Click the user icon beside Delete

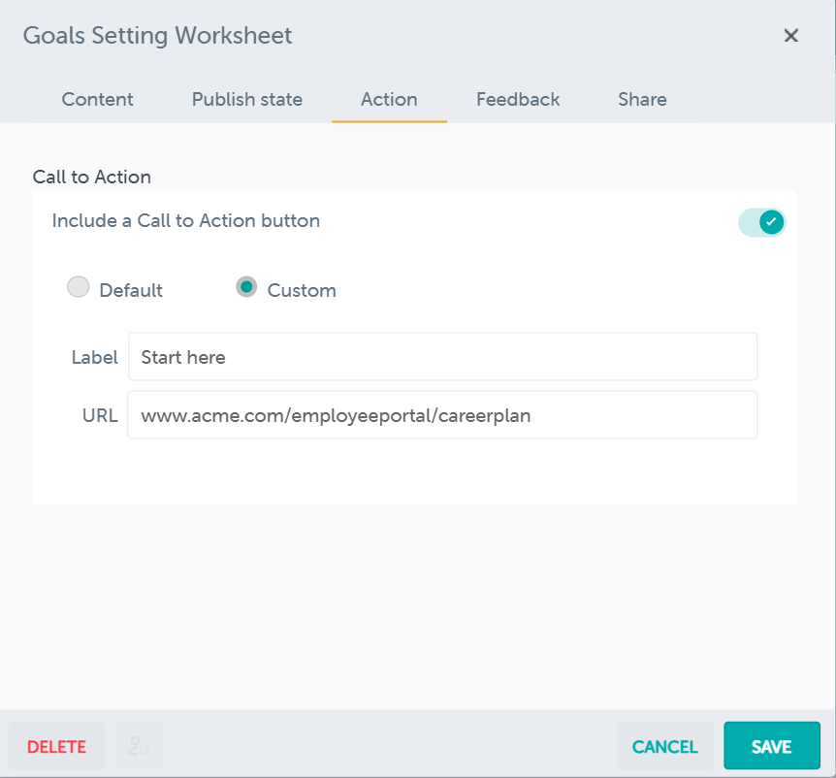click(139, 746)
